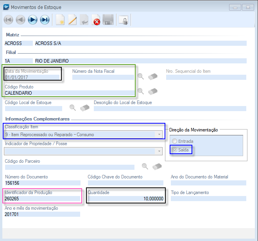This screenshot has height=241, width=258.
Task: Click Número do Documento field 156156
Action: (x=43, y=183)
